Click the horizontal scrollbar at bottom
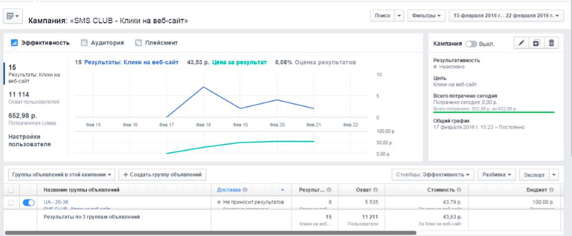 211,233
